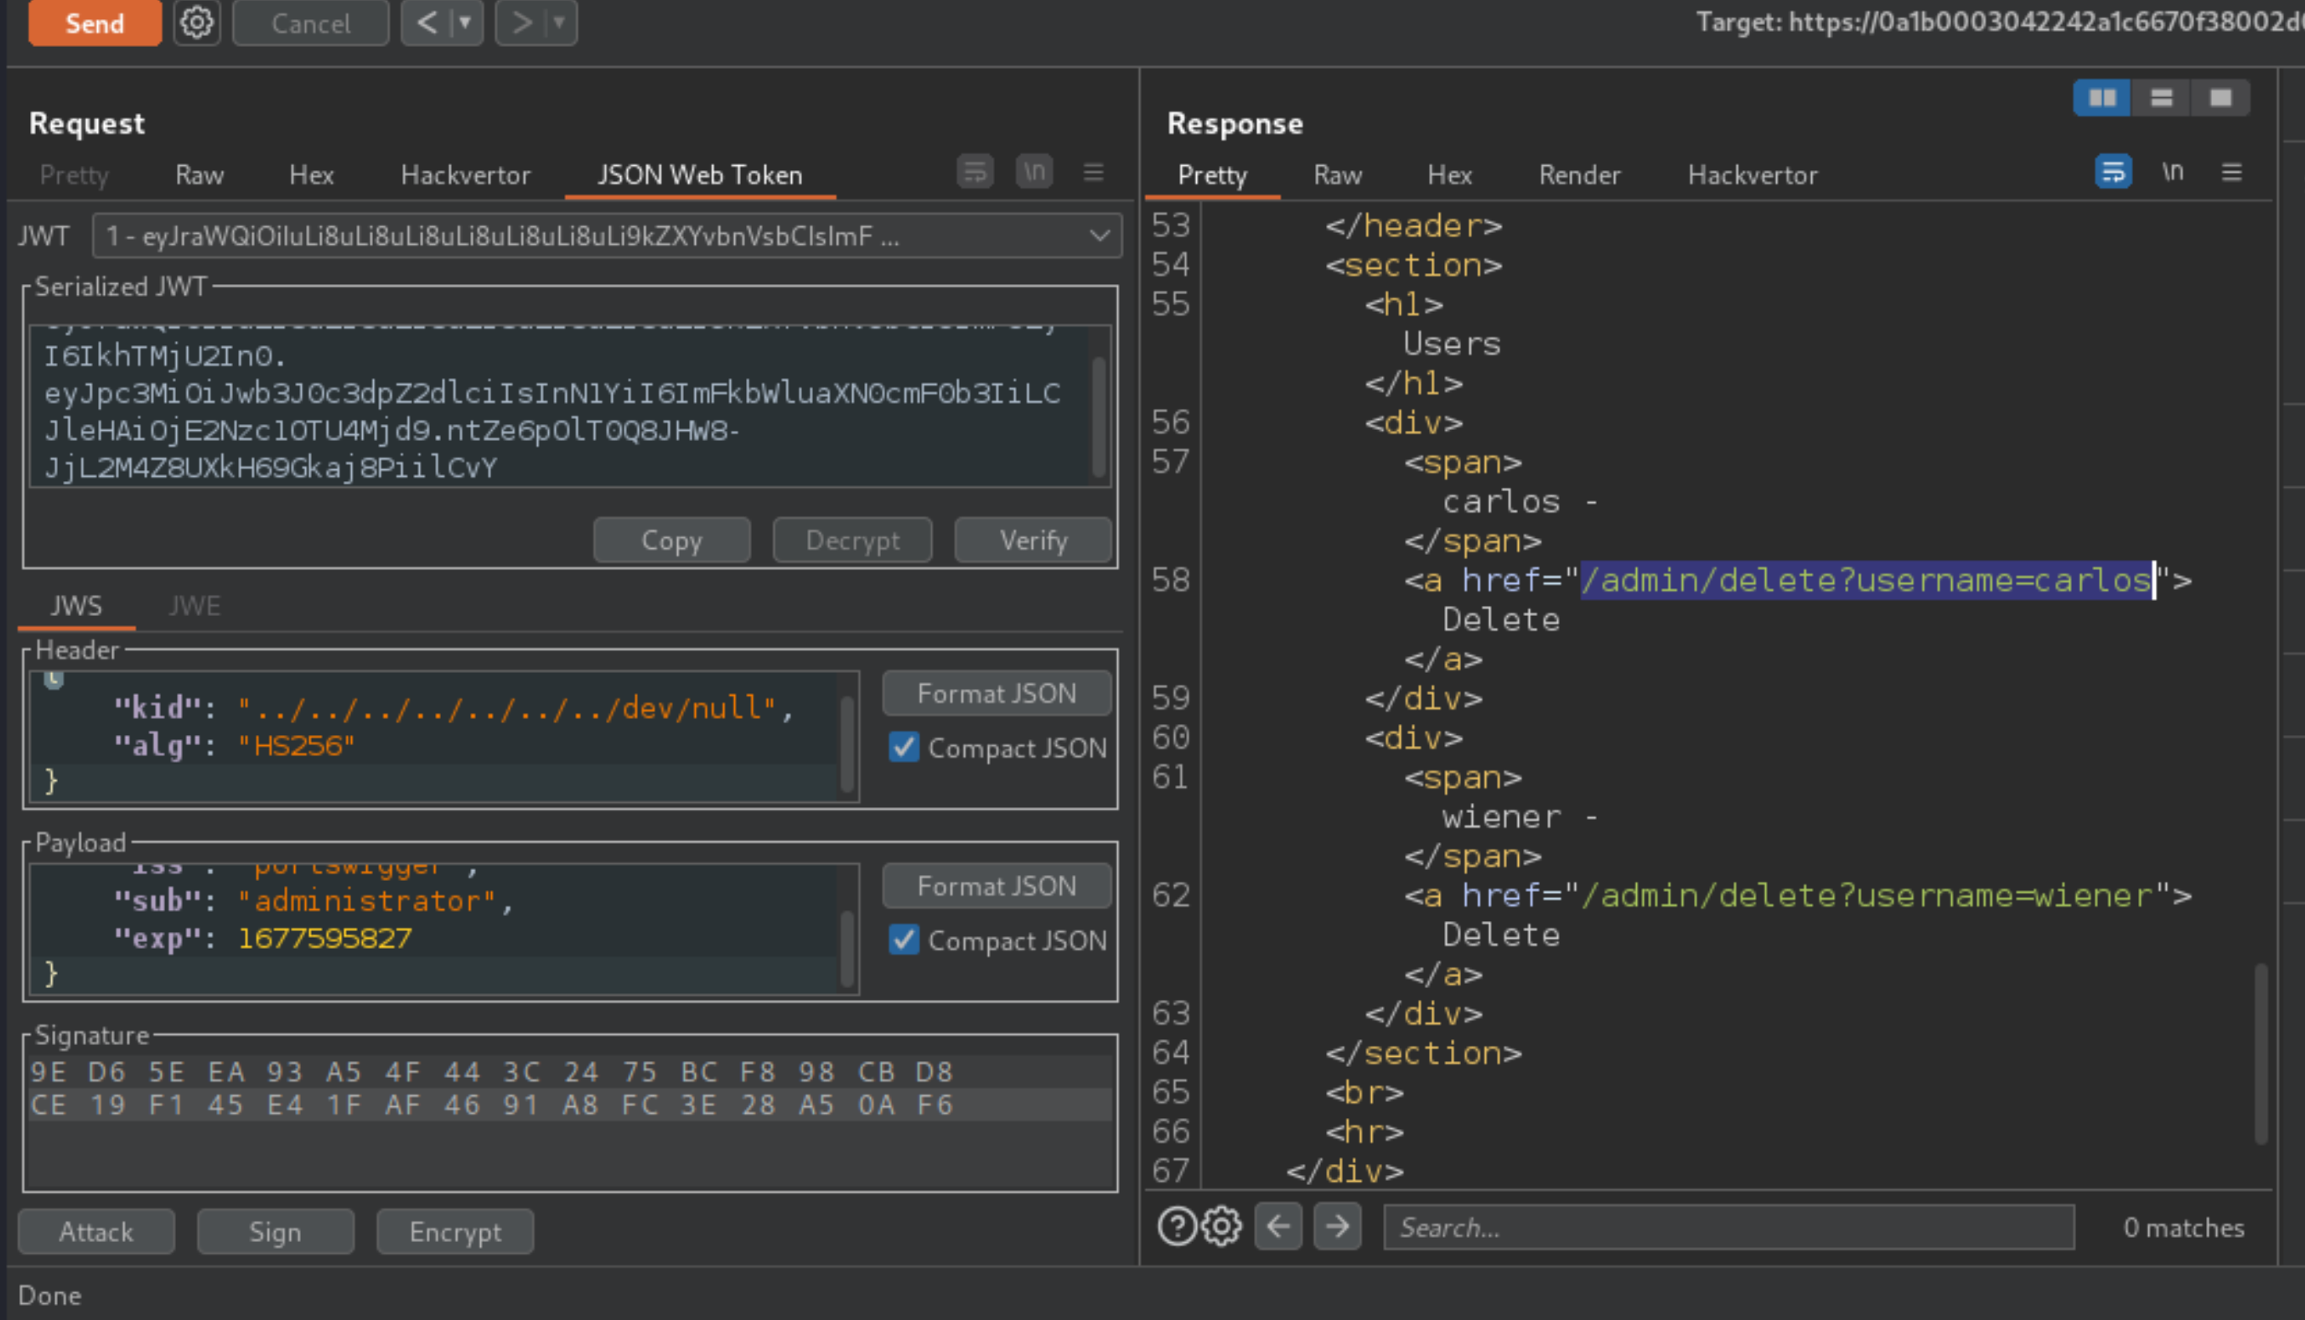Select the JWS tab
This screenshot has width=2305, height=1320.
click(76, 606)
